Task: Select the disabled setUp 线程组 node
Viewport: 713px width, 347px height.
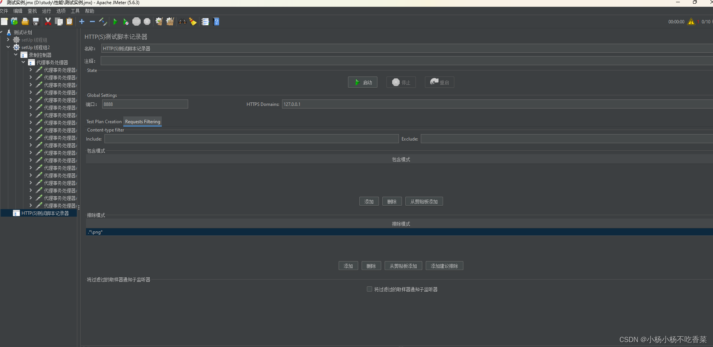Action: [34, 40]
